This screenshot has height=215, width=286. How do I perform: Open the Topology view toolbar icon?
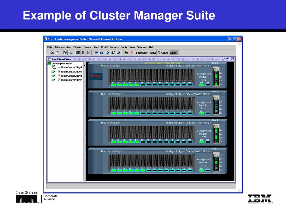(x=108, y=53)
